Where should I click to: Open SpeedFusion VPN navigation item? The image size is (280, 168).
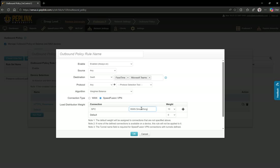coord(52,29)
